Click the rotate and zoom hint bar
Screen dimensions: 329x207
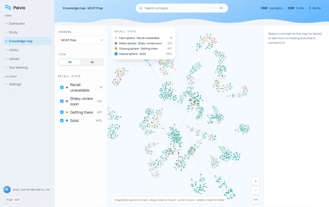point(169,200)
